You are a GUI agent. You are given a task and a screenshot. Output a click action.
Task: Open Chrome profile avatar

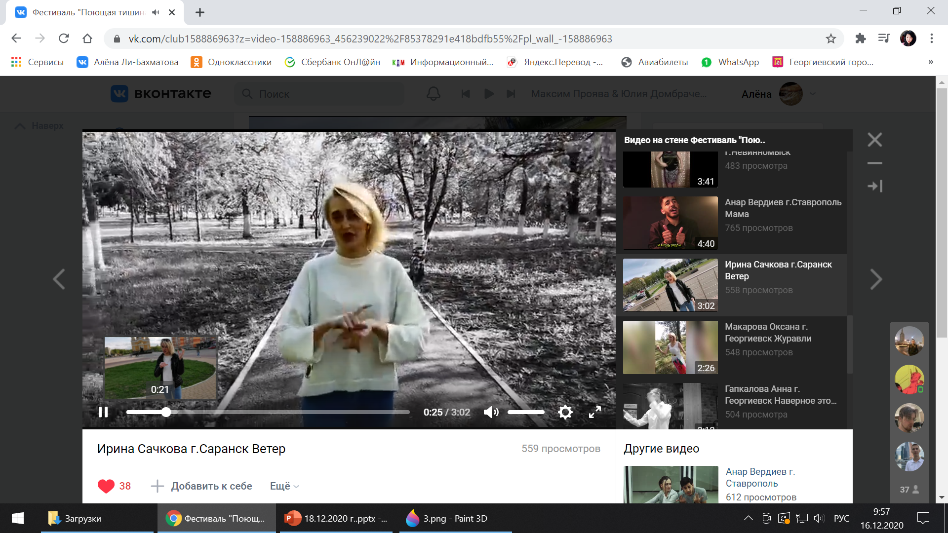coord(908,38)
